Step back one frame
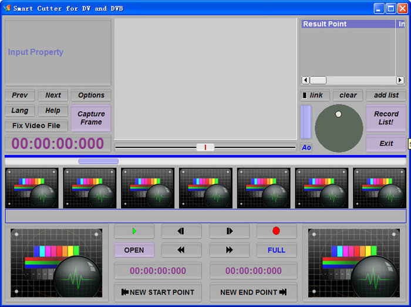This screenshot has width=411, height=307. point(181,231)
